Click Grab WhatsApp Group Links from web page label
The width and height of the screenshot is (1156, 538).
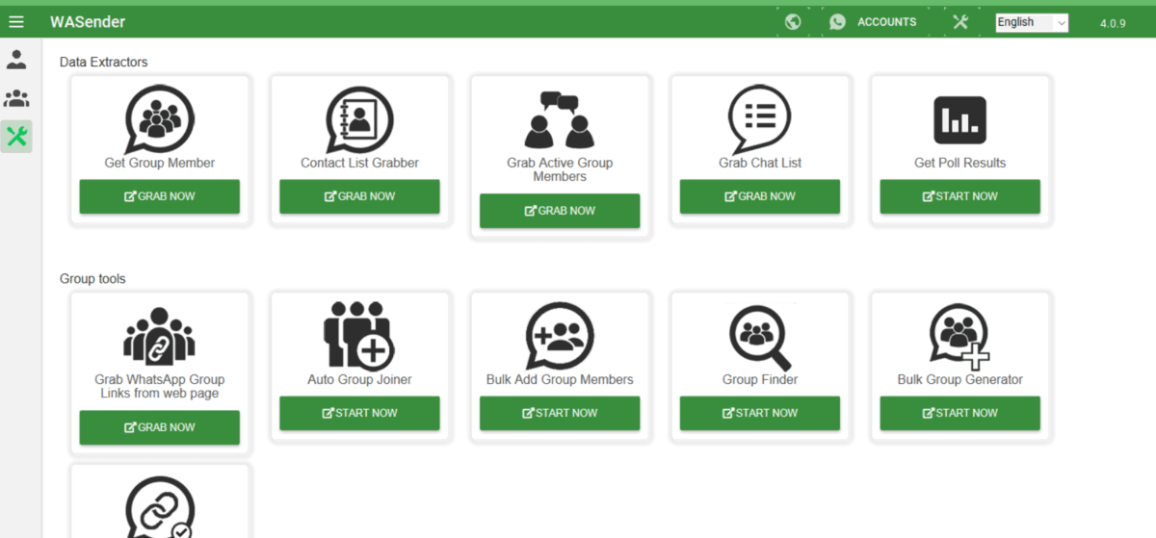(159, 386)
